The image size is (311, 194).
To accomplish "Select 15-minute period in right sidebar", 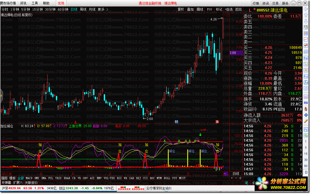I will [306, 154].
